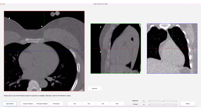Screen dimensions: 201x110
Task: Click the Brightness slider right arrow
Action: coord(176,101)
